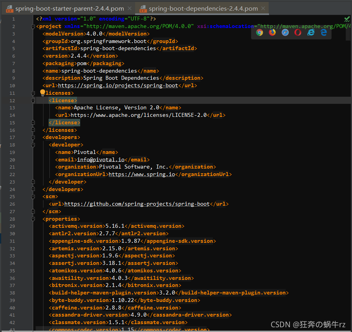Collapse the licenses block fold on line 11
The image size is (352, 332).
(x=33, y=93)
